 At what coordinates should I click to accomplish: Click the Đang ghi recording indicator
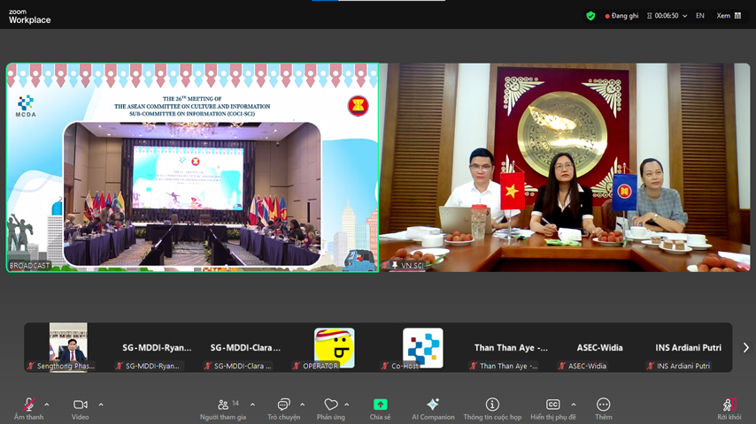click(621, 16)
